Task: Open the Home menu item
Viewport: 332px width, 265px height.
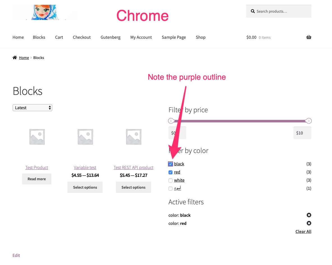Action: pos(18,37)
